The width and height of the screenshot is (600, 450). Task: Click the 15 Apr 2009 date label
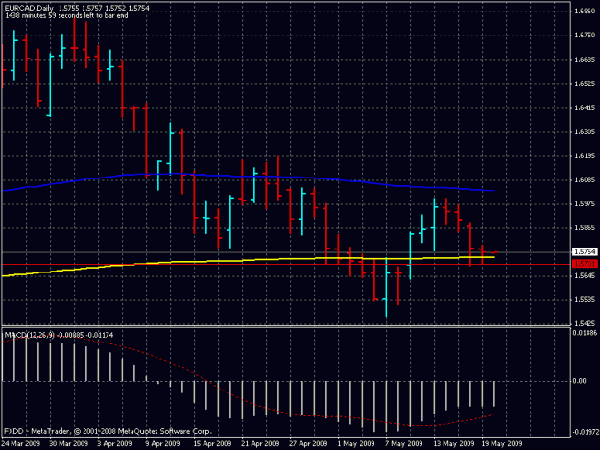pyautogui.click(x=212, y=444)
